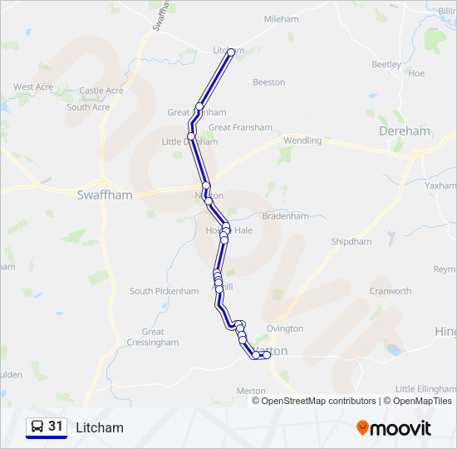Click the Great Cressingham place label

click(x=153, y=337)
